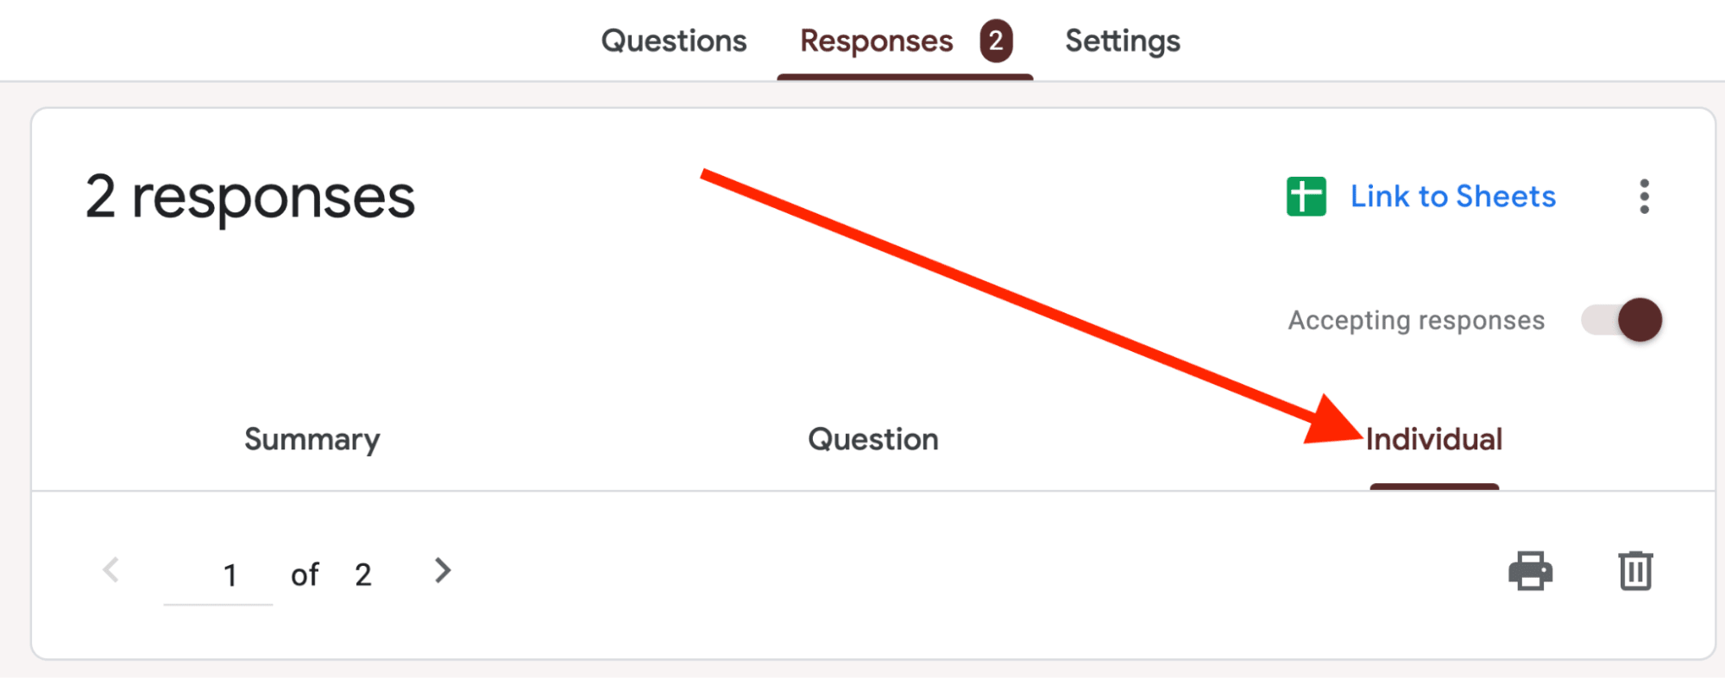The height and width of the screenshot is (678, 1725).
Task: Click the response number input field
Action: [230, 572]
